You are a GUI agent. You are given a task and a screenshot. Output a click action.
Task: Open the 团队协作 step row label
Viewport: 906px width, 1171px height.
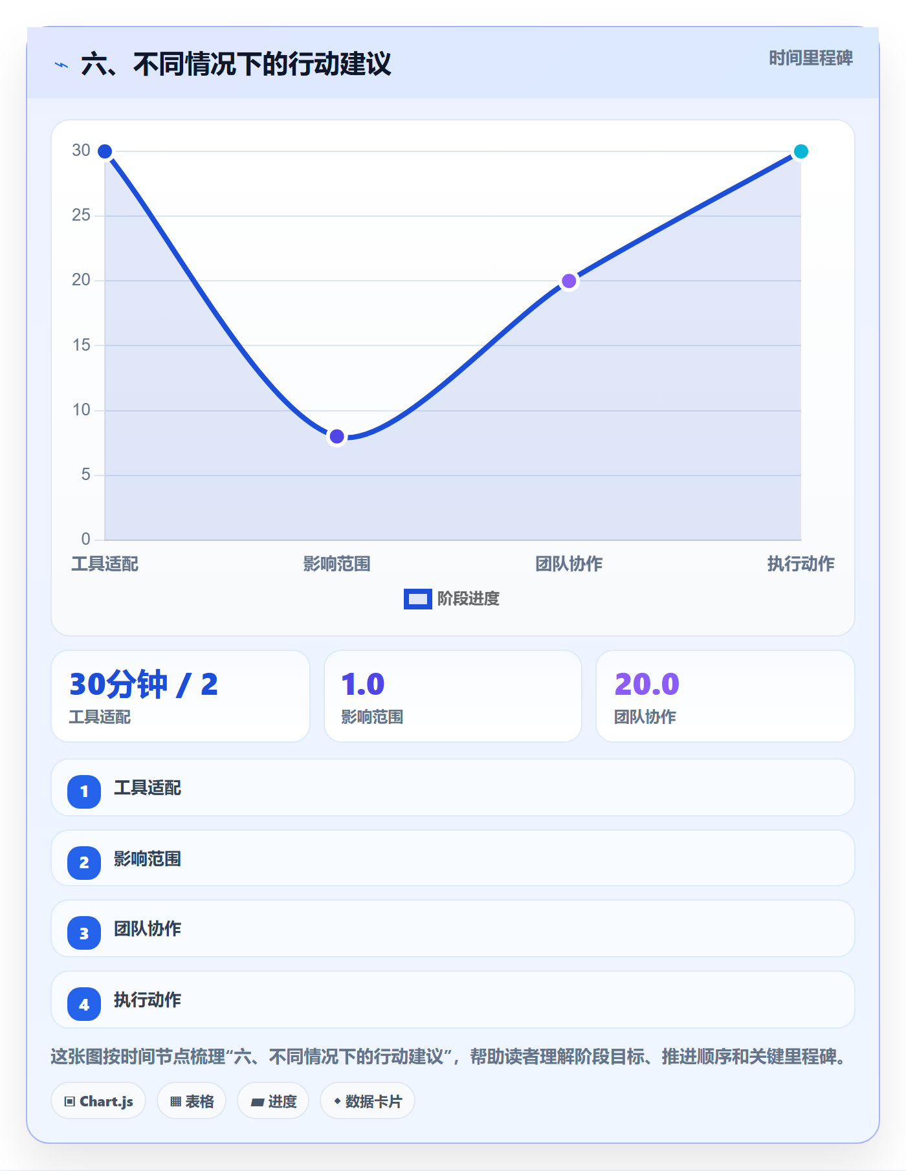[148, 929]
